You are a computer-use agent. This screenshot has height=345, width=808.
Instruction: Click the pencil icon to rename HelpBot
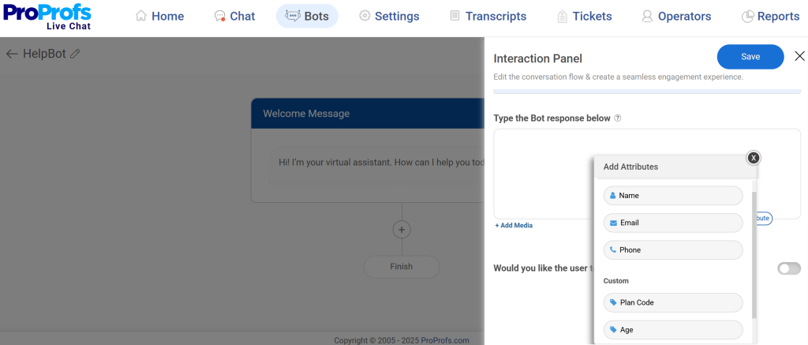tap(75, 54)
